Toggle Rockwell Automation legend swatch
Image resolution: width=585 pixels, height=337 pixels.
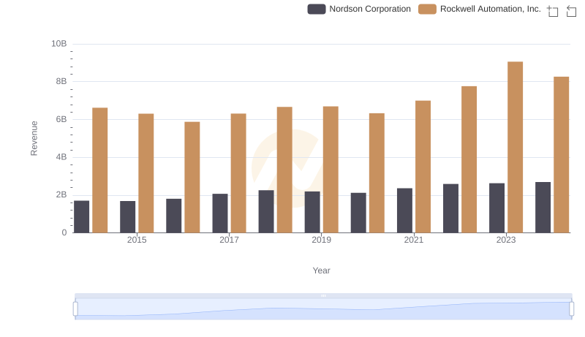(x=427, y=9)
